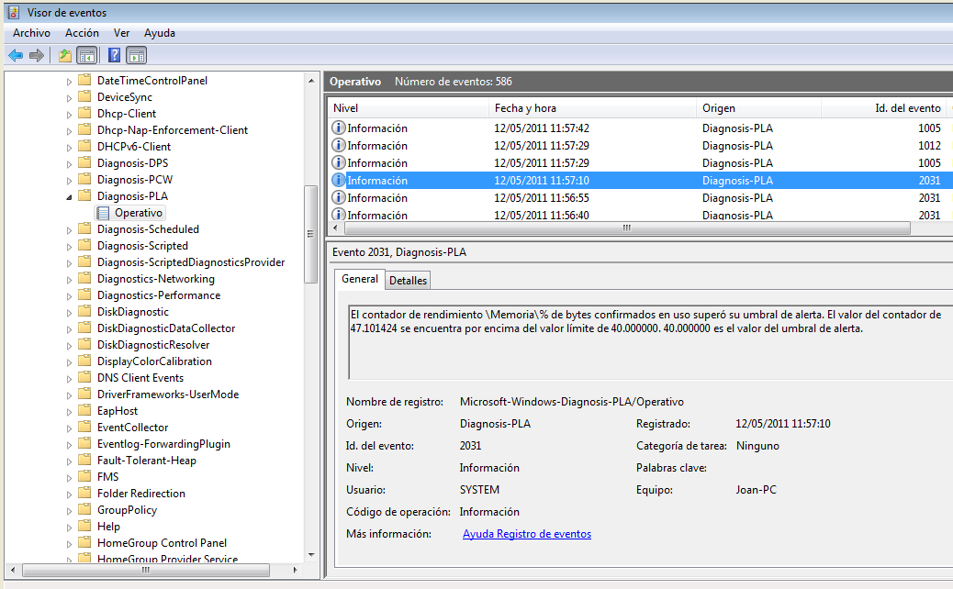Click the Up one level folder icon
The height and width of the screenshot is (589, 953).
point(64,55)
